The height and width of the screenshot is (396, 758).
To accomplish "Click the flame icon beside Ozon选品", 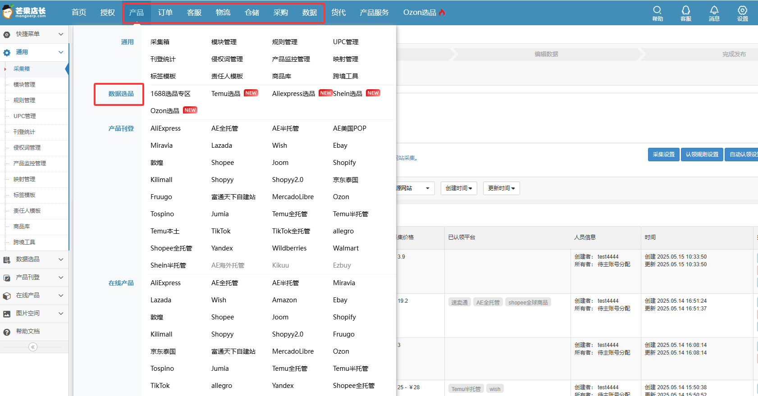I will coord(442,12).
